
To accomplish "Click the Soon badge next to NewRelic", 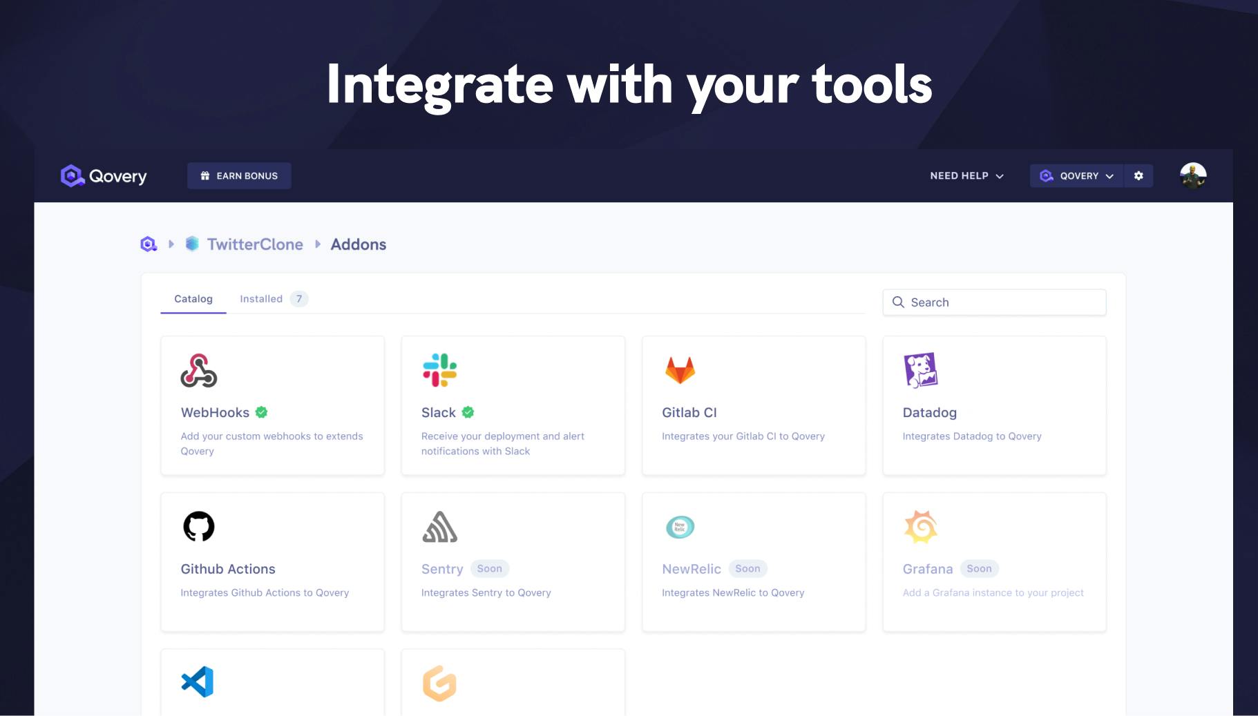I will click(747, 569).
